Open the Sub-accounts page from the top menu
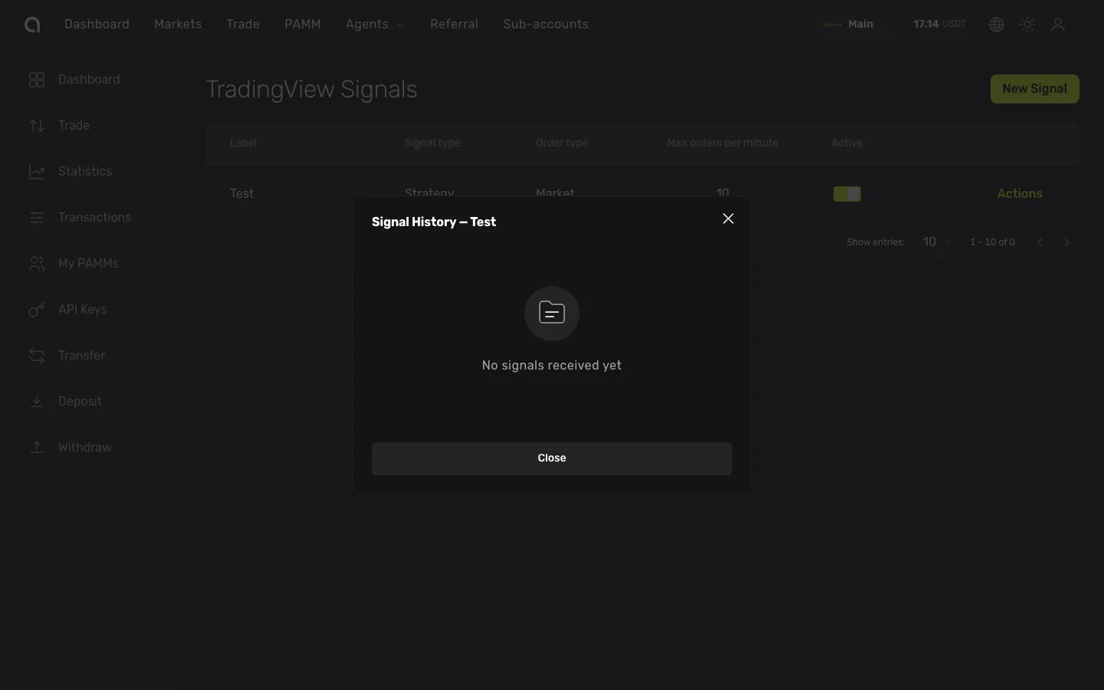The image size is (1104, 690). (x=545, y=24)
